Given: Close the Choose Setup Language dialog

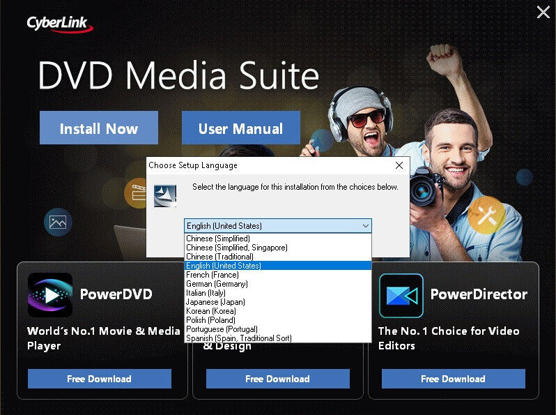Looking at the screenshot, I should tap(399, 165).
